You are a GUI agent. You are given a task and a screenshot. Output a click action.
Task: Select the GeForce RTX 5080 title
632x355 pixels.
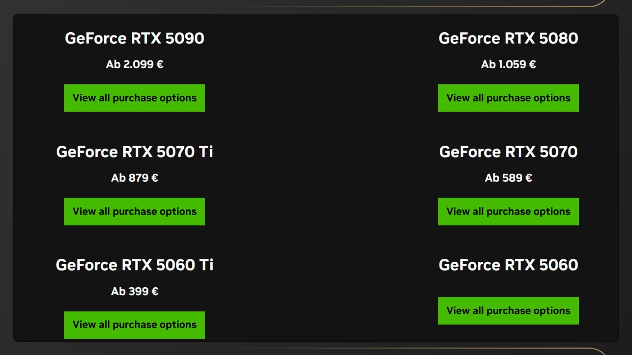pyautogui.click(x=508, y=38)
